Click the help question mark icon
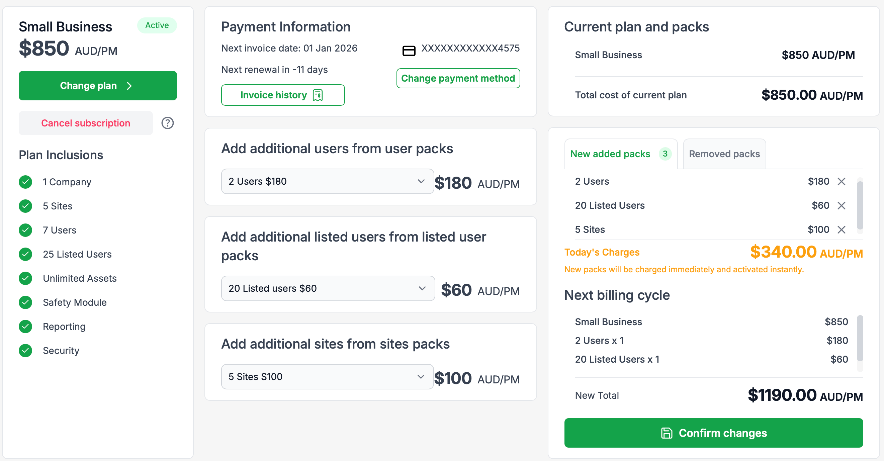 pos(168,123)
